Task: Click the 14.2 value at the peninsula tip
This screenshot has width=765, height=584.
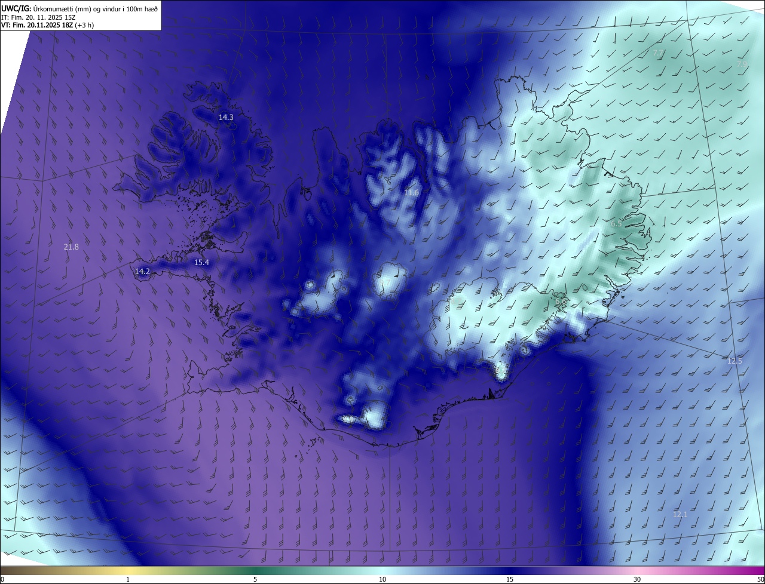Action: click(x=142, y=272)
